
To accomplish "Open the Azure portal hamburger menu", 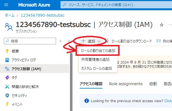I will [x=6, y=5].
